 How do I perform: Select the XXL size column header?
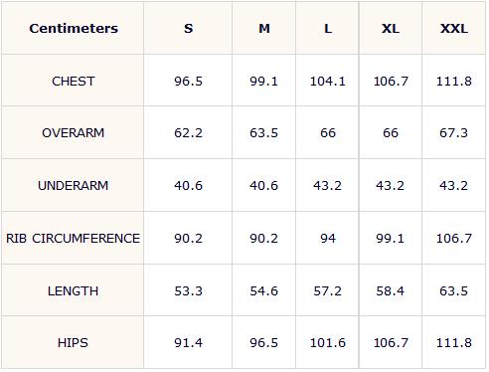tap(454, 29)
